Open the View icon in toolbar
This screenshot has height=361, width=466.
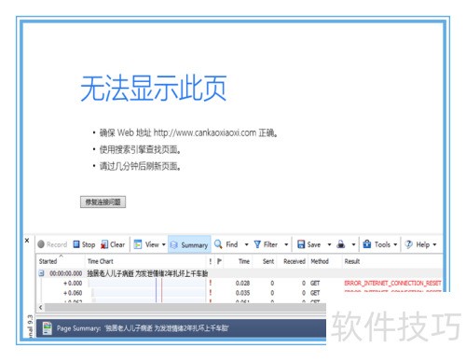point(138,244)
